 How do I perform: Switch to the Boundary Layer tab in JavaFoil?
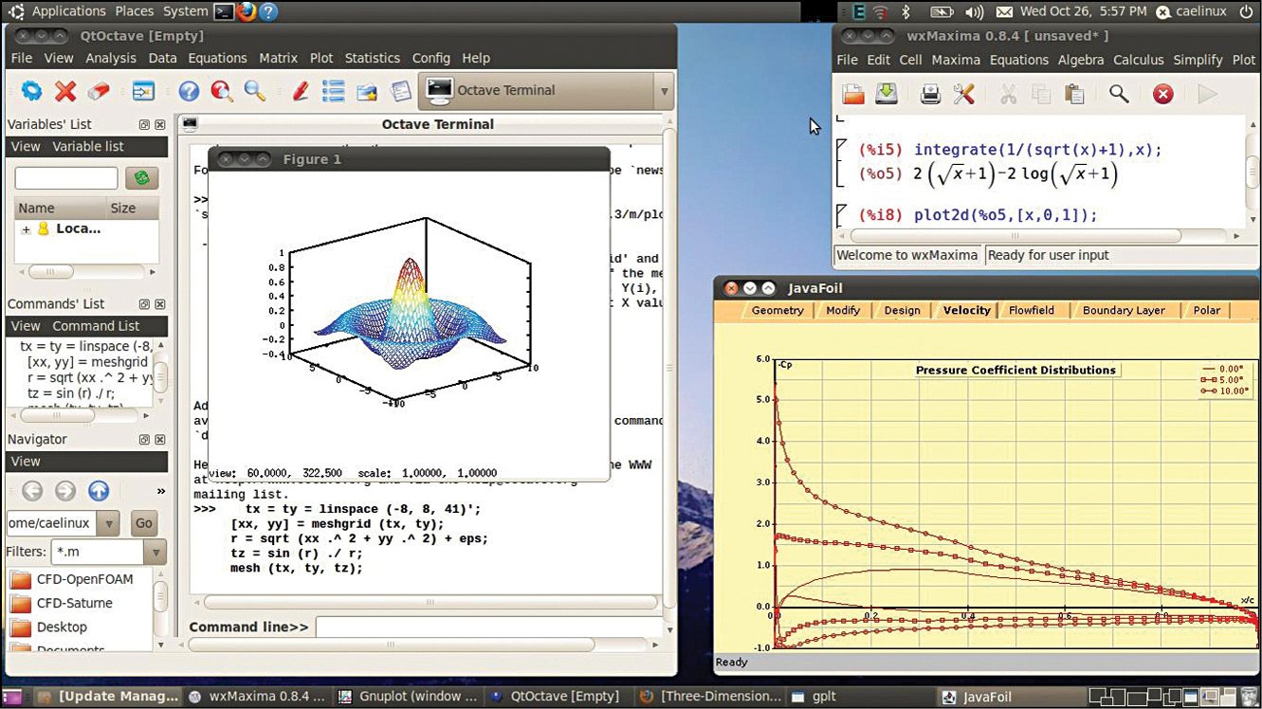[x=1124, y=310]
